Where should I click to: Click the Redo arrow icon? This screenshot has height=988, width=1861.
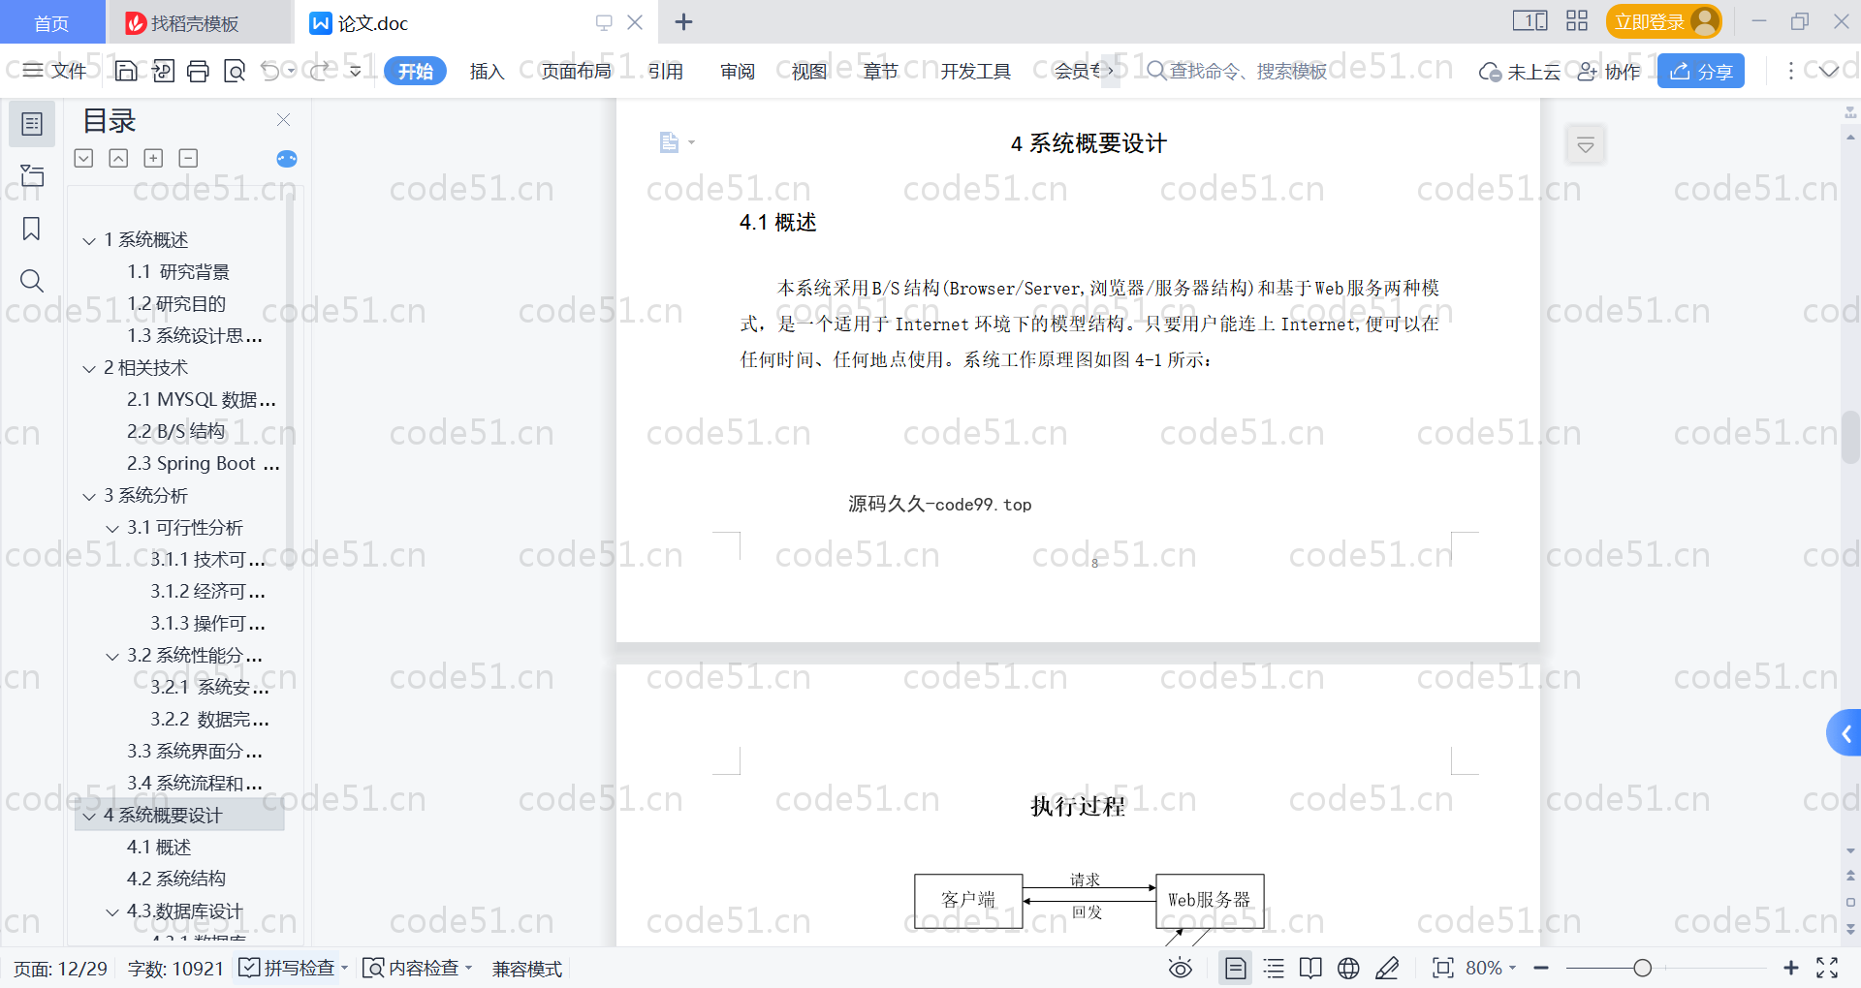319,71
